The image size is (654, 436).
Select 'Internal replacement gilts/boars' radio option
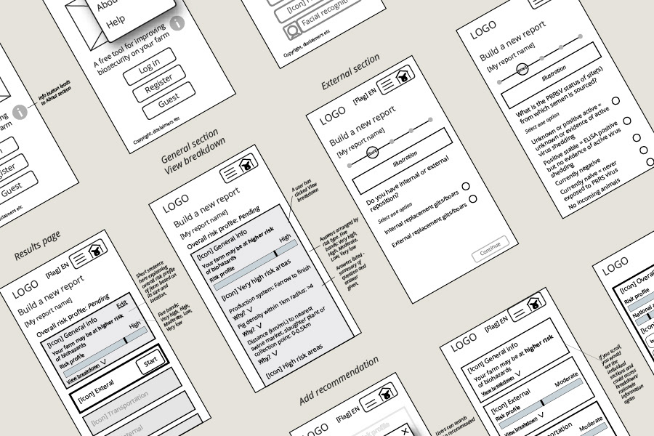466,186
